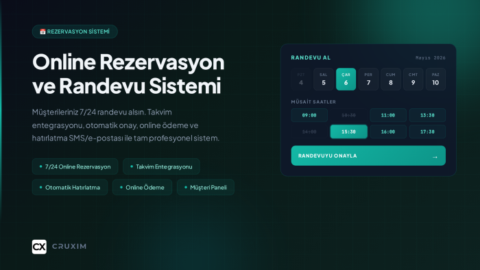Screen dimensions: 480x270
Task: Click the CX logo icon
Action: [39, 247]
